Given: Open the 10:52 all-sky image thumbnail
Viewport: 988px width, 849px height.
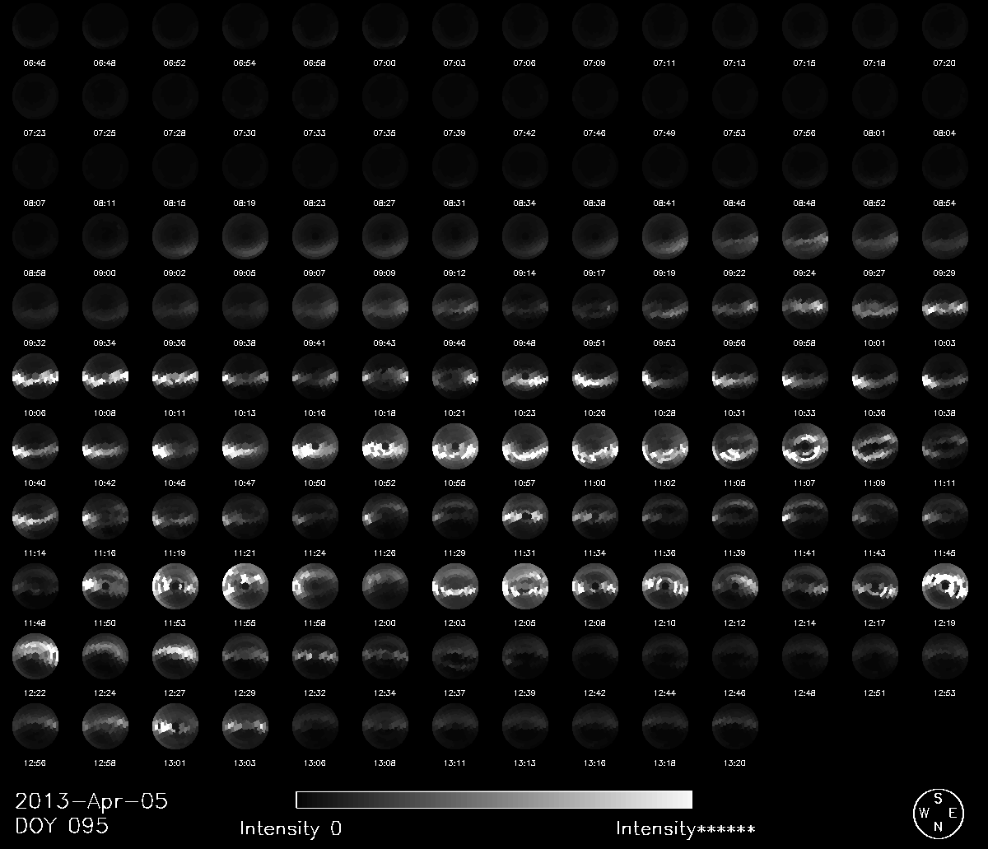Looking at the screenshot, I should [x=385, y=446].
